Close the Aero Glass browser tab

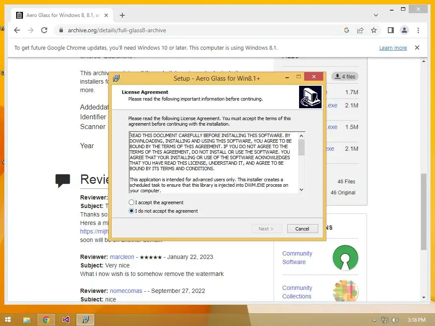click(x=106, y=15)
